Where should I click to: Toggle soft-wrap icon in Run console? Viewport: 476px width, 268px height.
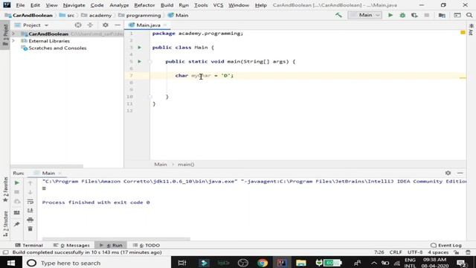pos(30,202)
